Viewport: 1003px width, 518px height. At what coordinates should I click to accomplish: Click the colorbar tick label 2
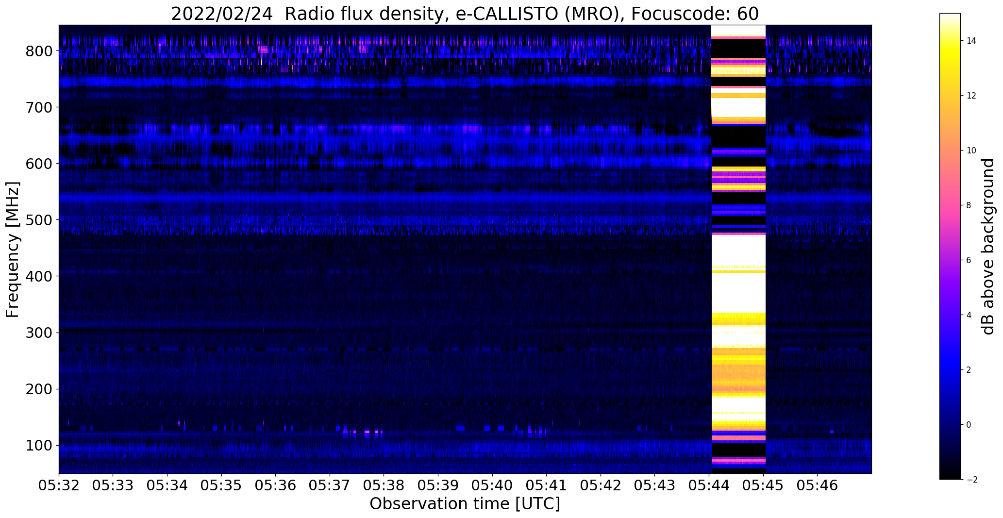pyautogui.click(x=969, y=370)
